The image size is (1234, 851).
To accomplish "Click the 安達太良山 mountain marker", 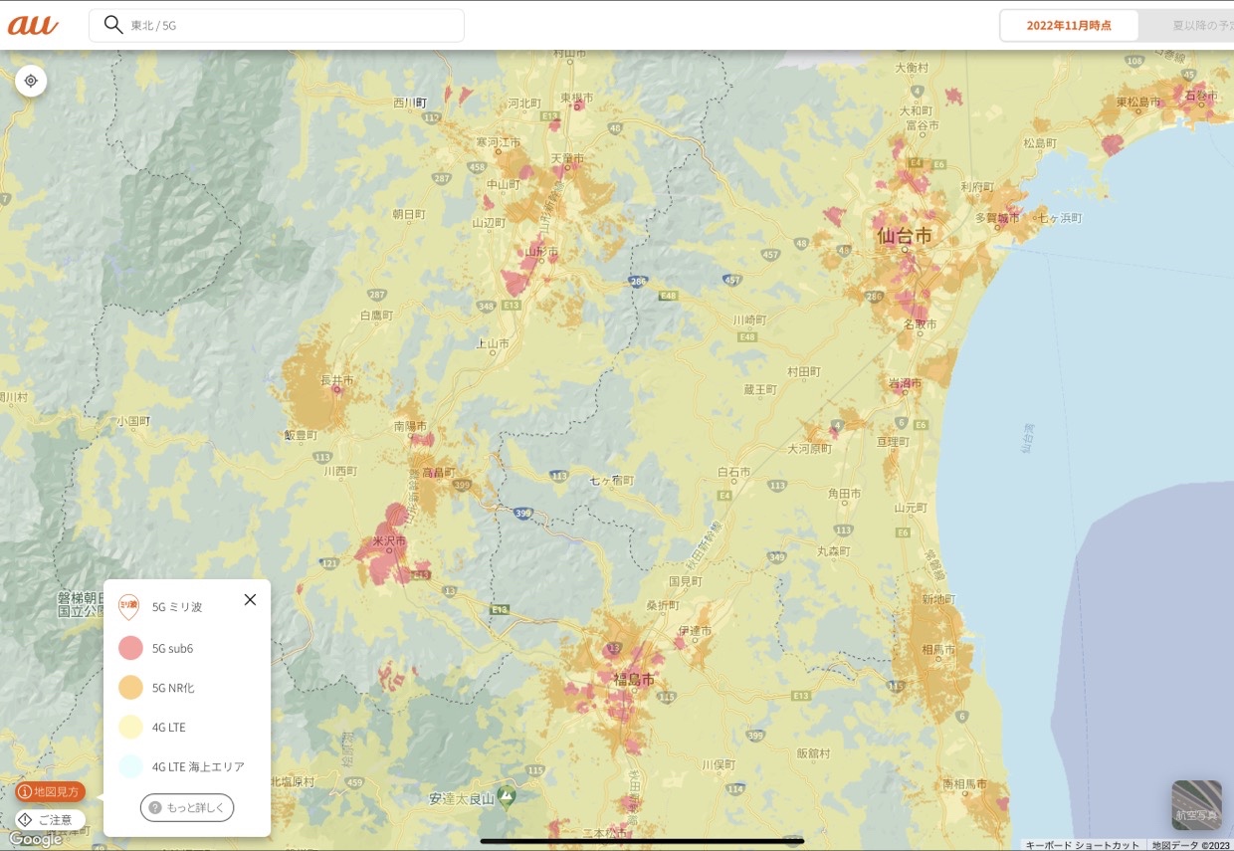I will [508, 796].
